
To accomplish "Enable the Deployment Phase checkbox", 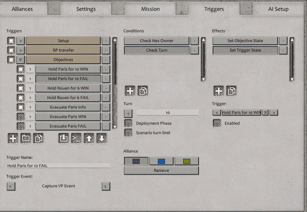I will coord(128,123).
